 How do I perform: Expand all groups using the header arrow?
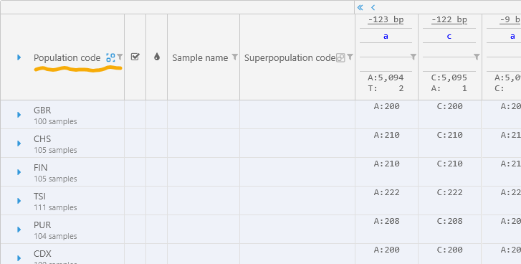19,57
